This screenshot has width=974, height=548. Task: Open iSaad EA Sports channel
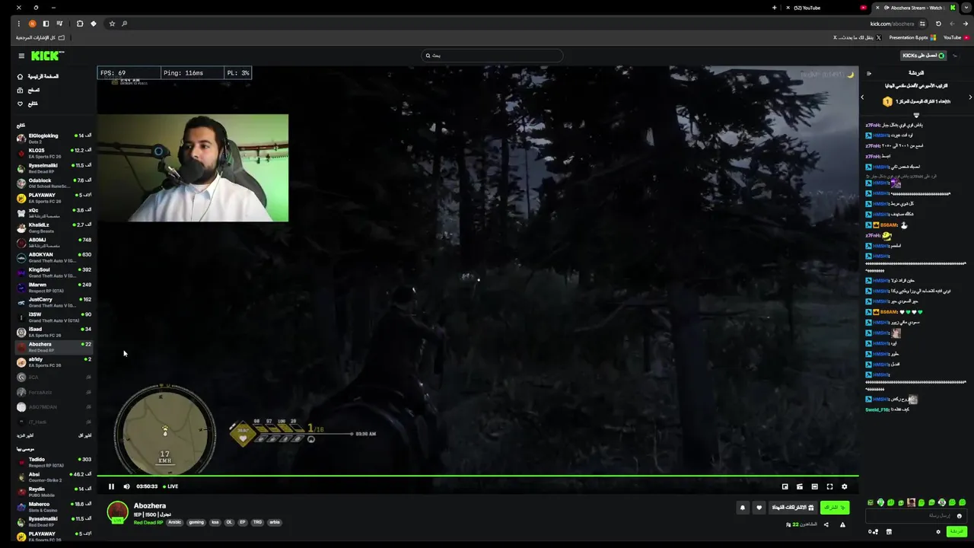coord(54,332)
